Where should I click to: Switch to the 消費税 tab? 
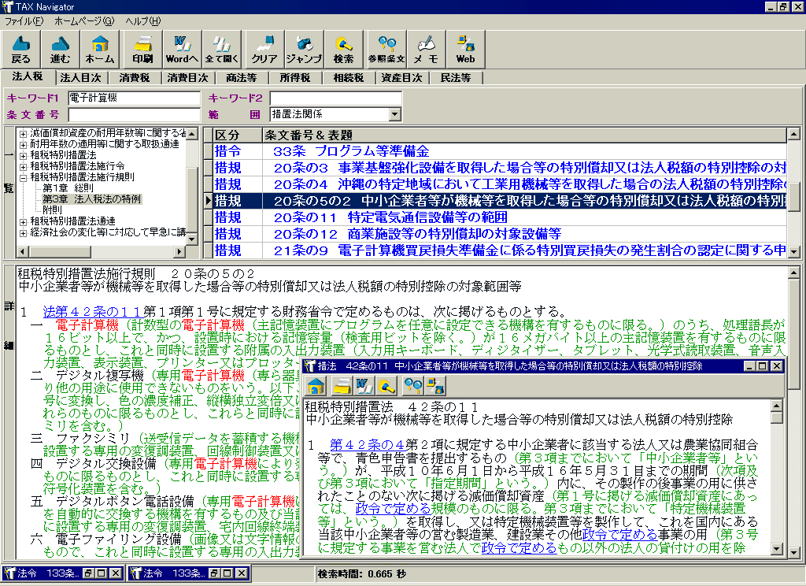134,77
